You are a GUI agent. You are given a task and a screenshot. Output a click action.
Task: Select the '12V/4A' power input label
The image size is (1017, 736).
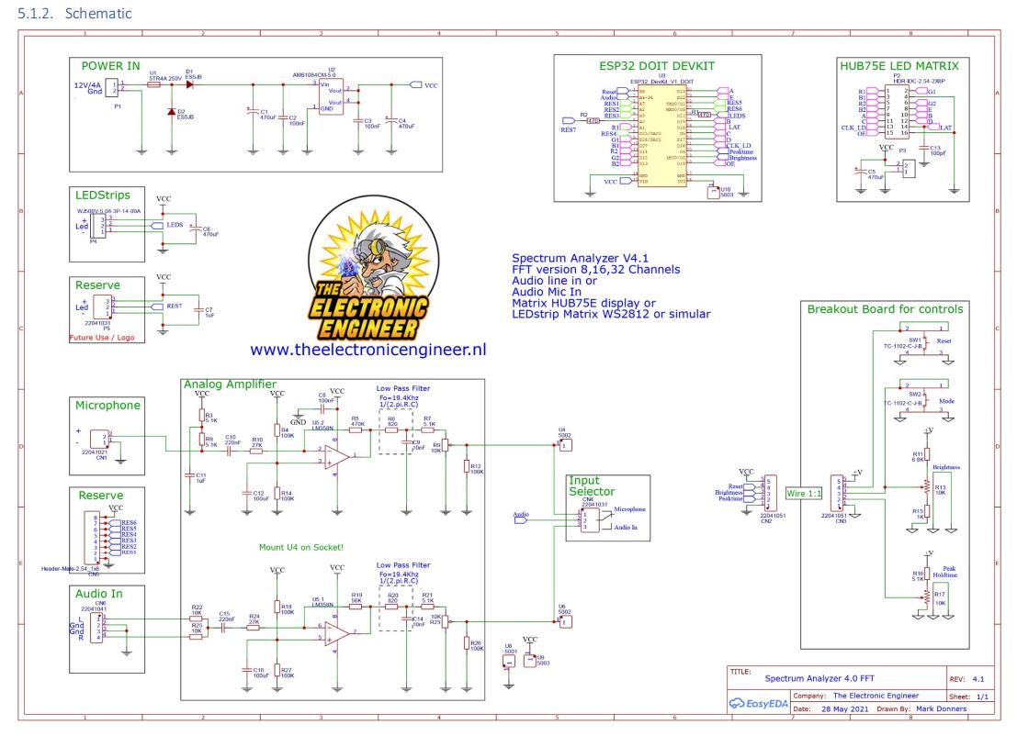click(87, 84)
